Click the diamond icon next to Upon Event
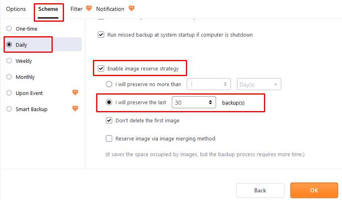Screen dimensions: 342x200 (75, 93)
